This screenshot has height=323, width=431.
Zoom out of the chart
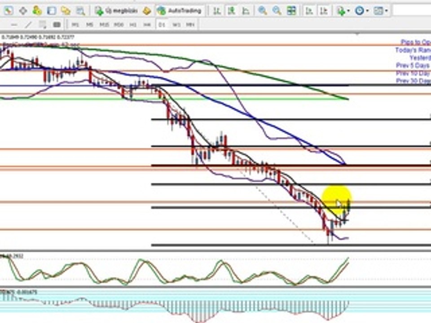pos(277,11)
